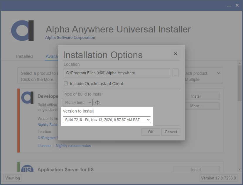This screenshot has width=243, height=185.
Task: Click the Application Server for IIS title
Action: (65, 170)
